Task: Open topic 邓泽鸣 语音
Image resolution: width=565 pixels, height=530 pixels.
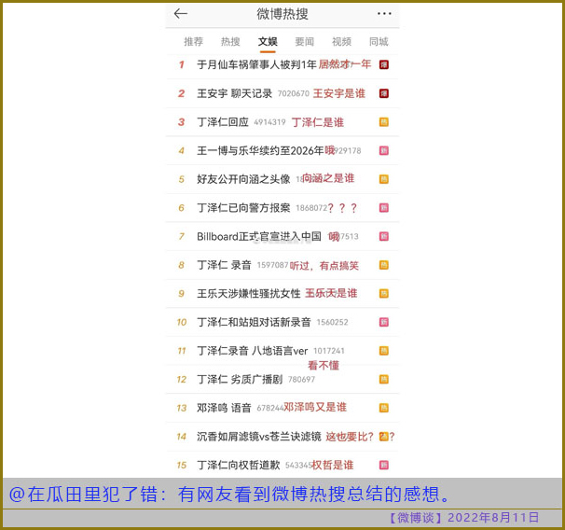Action: tap(224, 408)
